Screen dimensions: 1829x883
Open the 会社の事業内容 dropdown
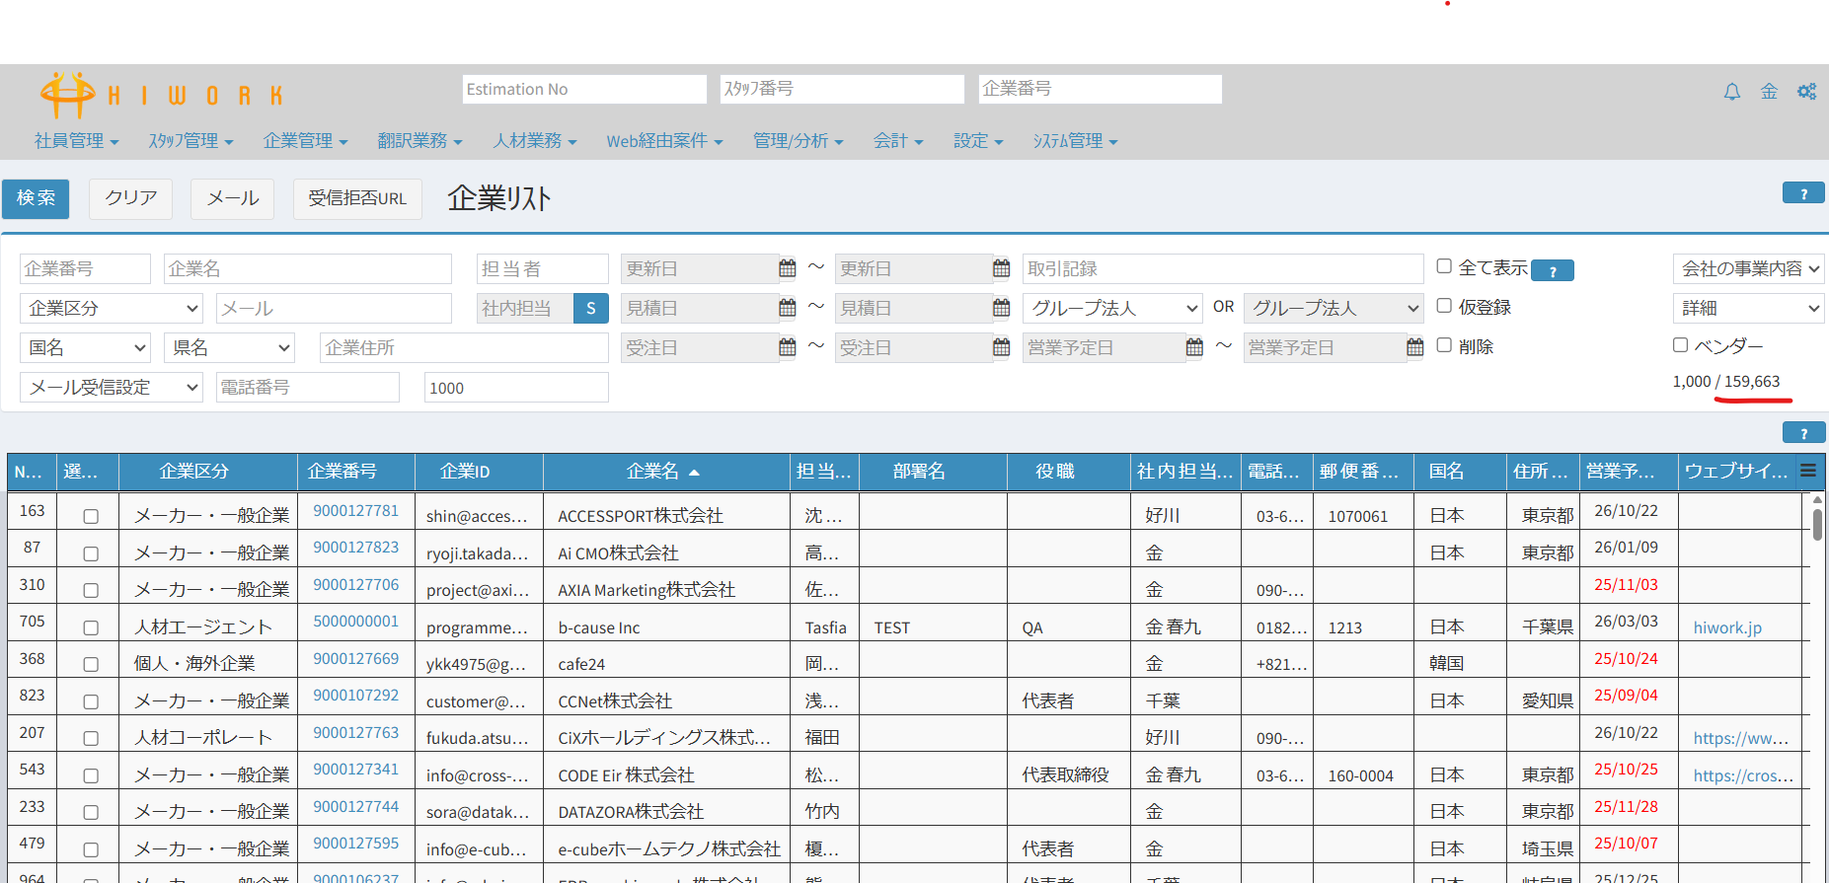tap(1748, 268)
